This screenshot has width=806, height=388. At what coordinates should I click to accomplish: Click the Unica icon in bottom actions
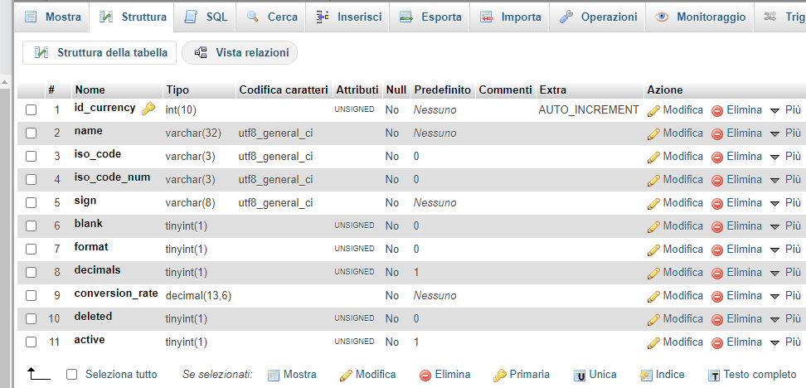(x=580, y=375)
